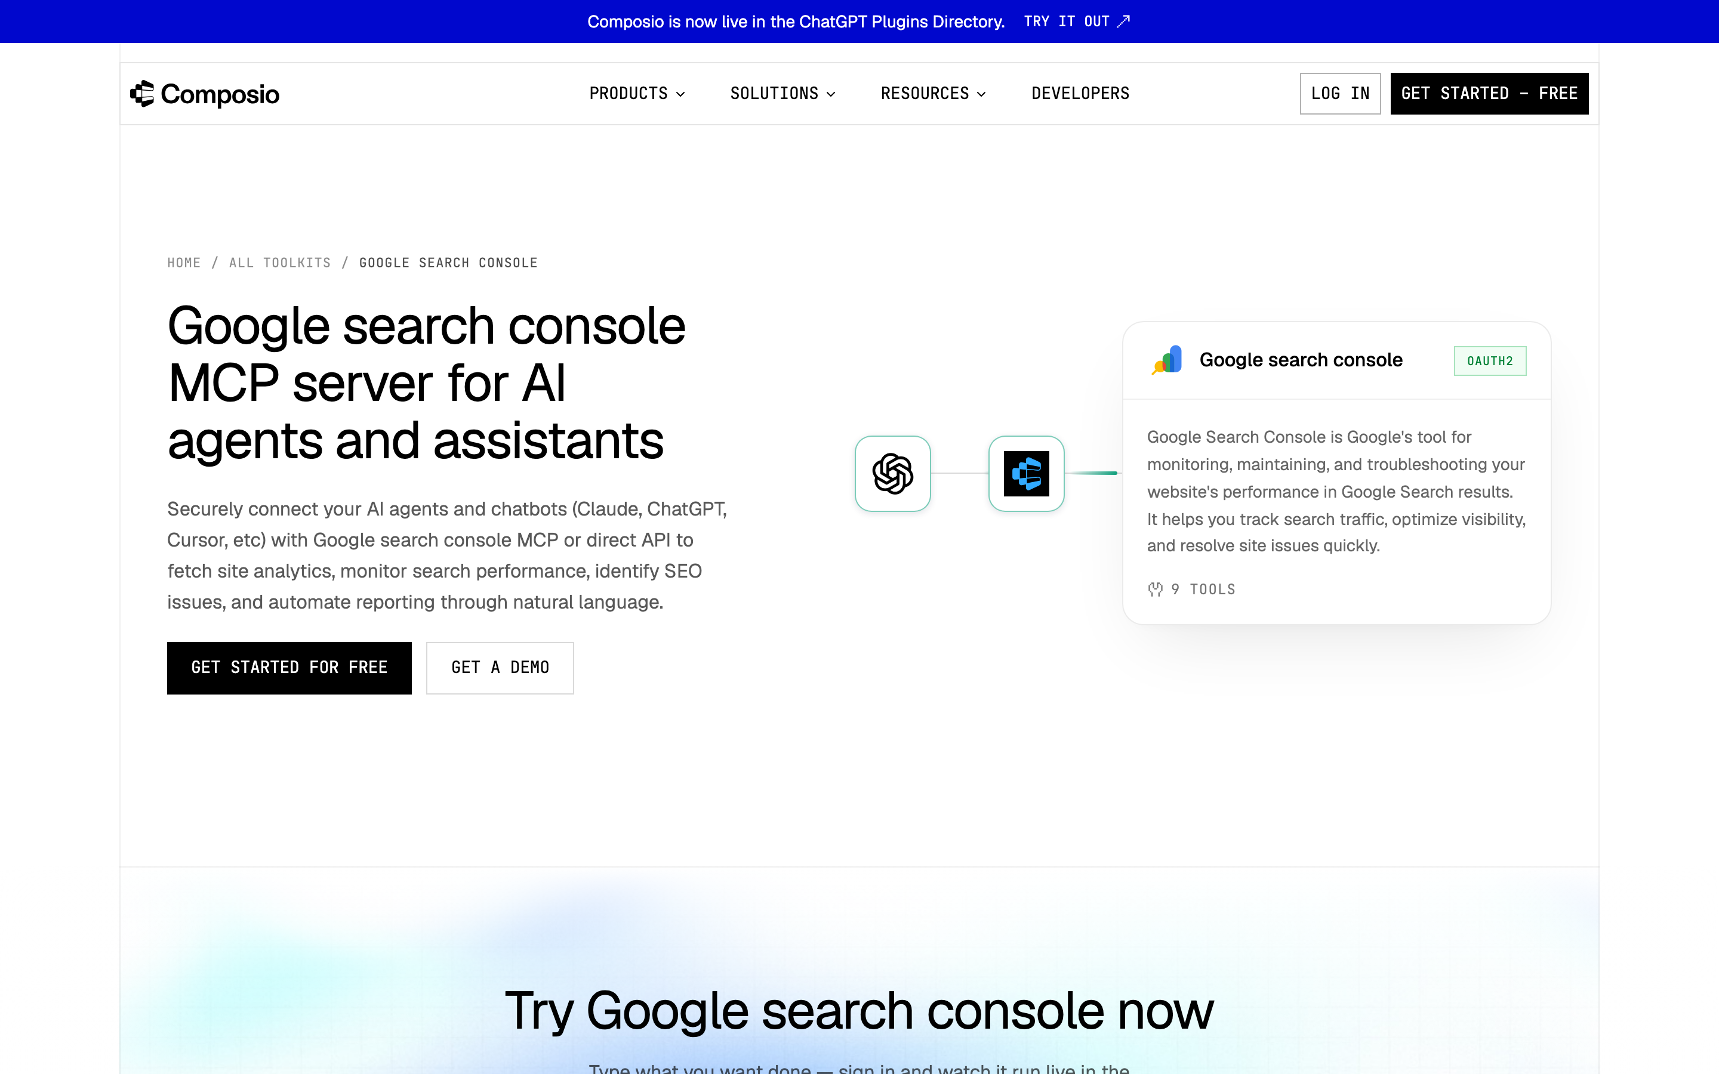The height and width of the screenshot is (1074, 1719).
Task: Expand the Resources dropdown chevron
Action: [x=982, y=94]
